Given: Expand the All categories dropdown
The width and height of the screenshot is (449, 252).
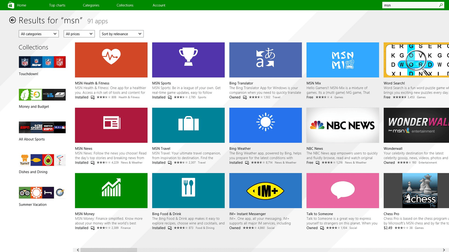Looking at the screenshot, I should pos(39,34).
